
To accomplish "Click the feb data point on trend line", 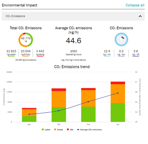I will pyautogui.click(x=59, y=111).
